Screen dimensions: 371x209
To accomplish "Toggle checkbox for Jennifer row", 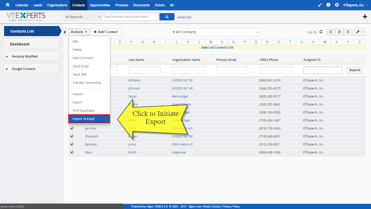I will (72, 128).
